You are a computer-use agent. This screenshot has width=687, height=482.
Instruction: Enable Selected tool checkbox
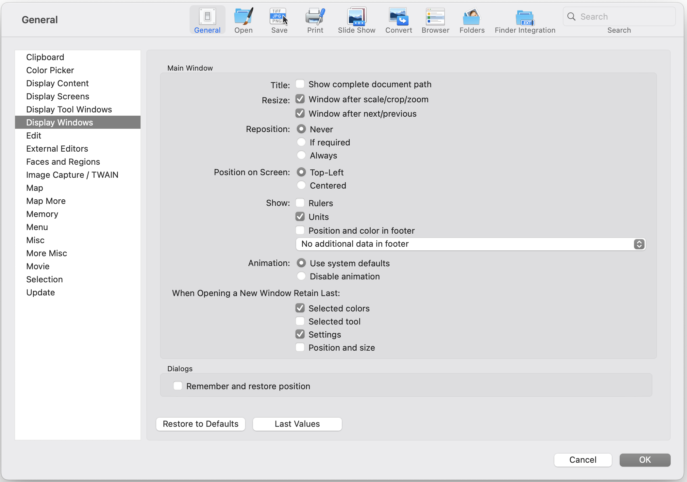pos(300,321)
